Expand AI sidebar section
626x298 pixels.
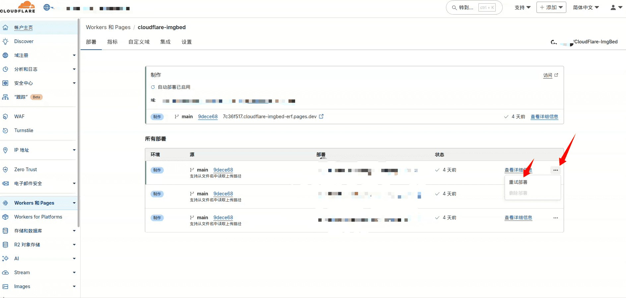tap(74, 259)
